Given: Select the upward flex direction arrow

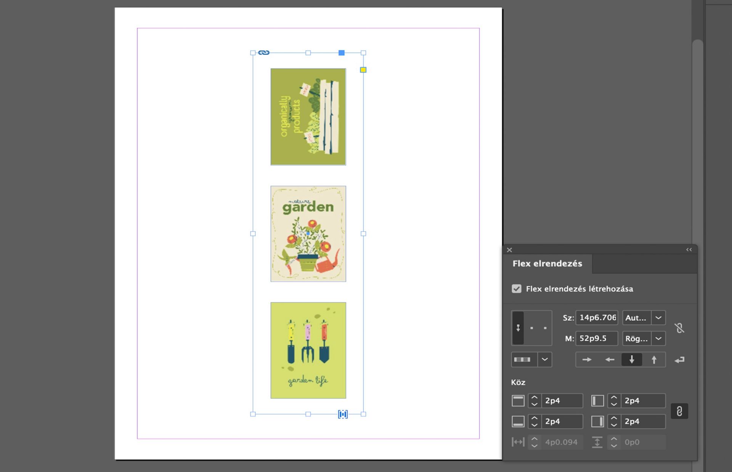Looking at the screenshot, I should coord(654,360).
